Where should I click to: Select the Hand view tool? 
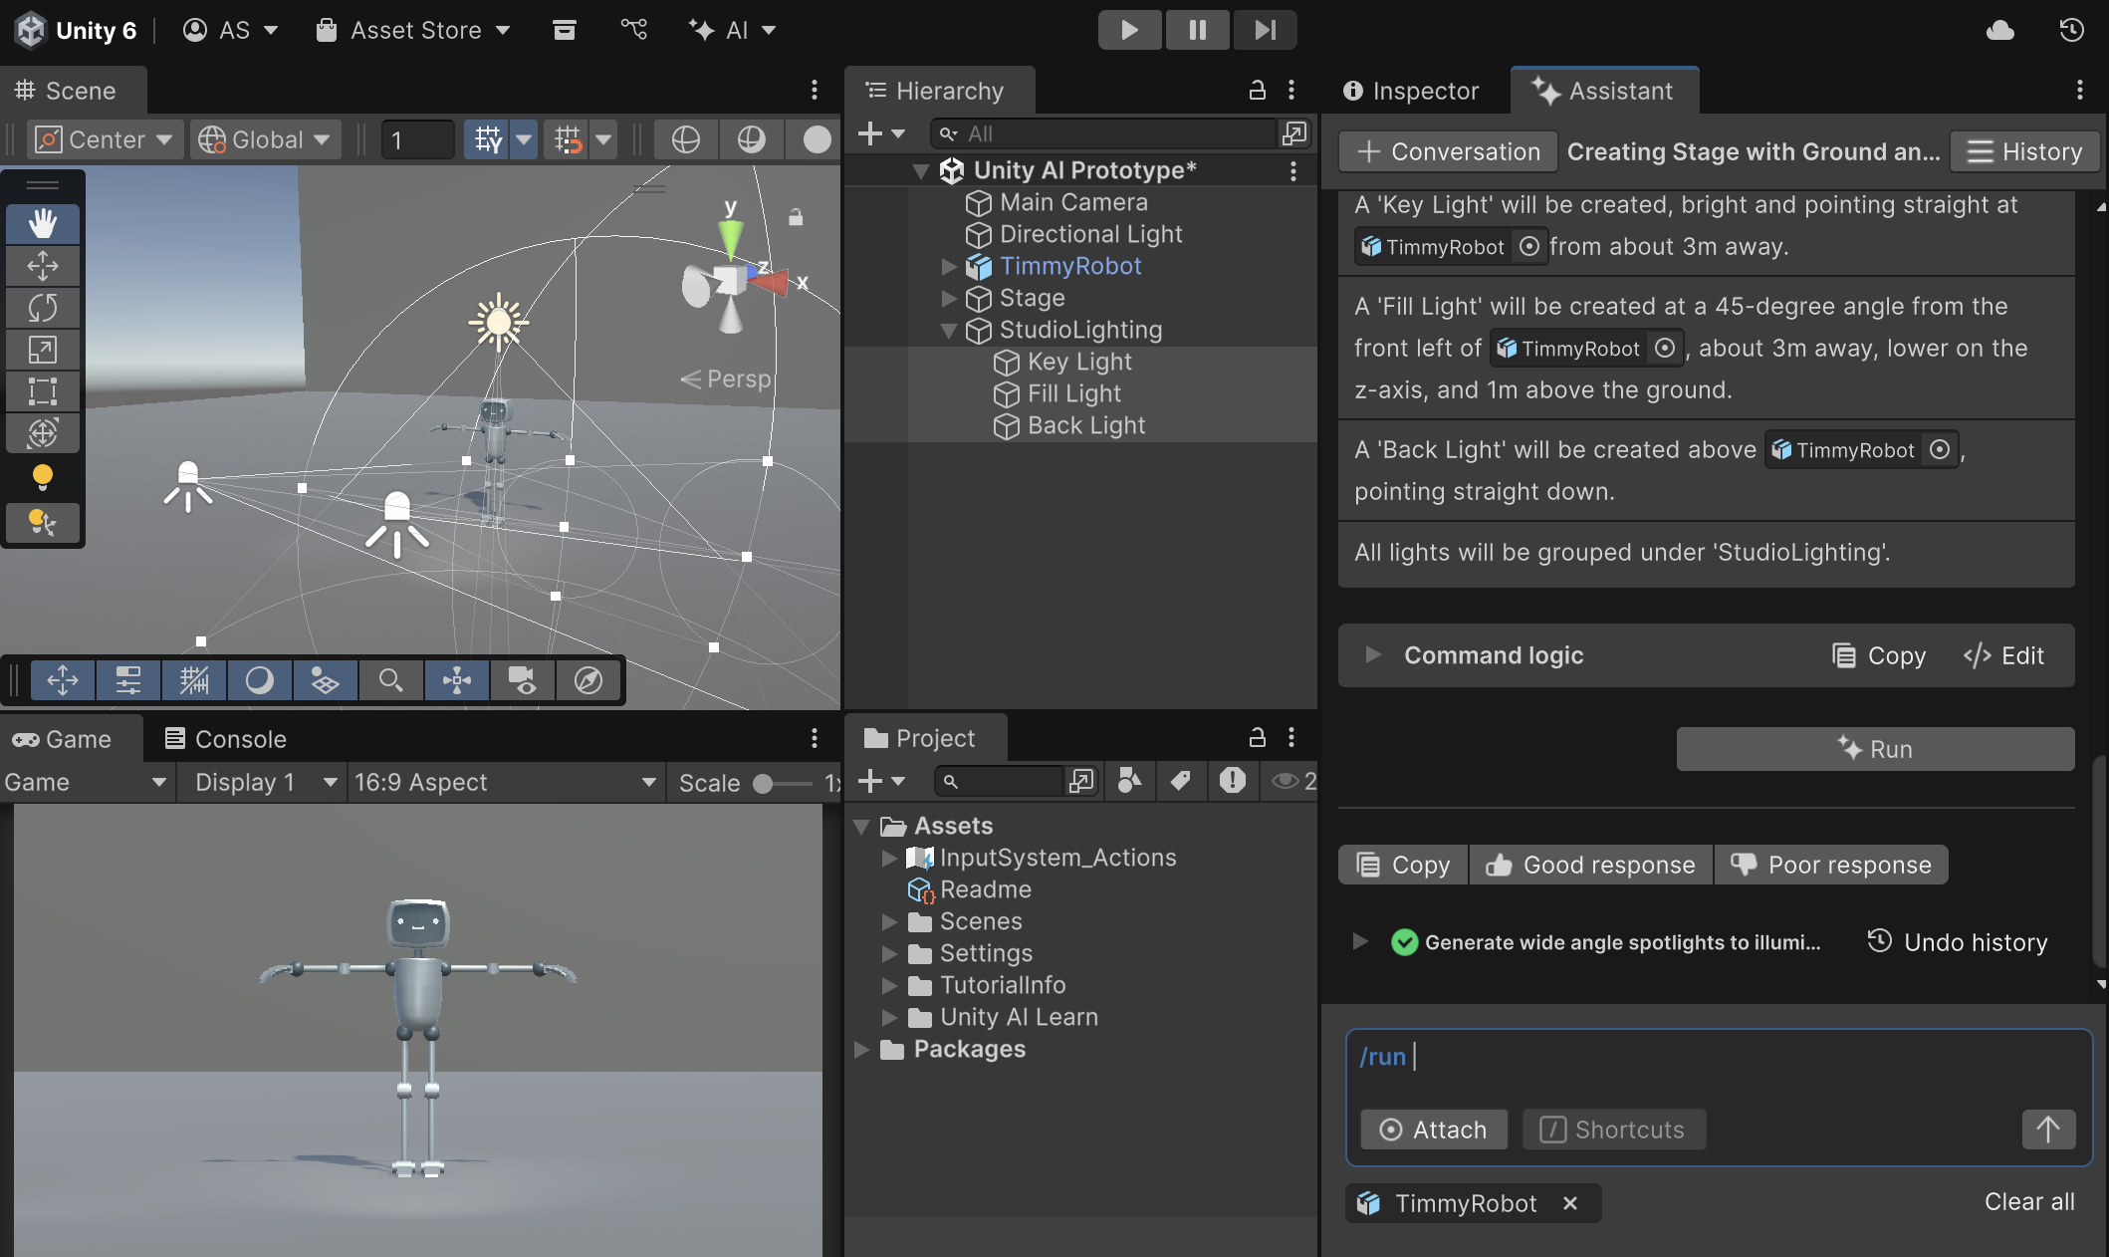pos(42,223)
